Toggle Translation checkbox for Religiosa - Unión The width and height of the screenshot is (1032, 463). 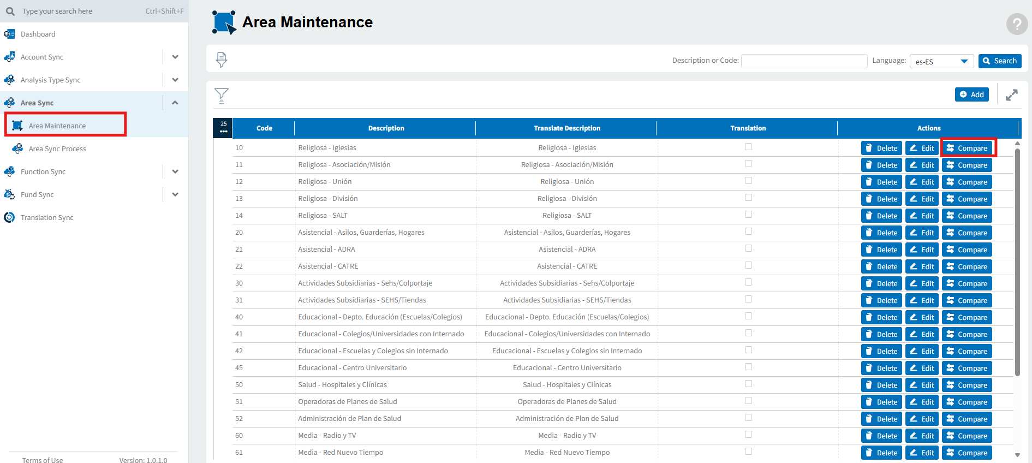point(748,181)
